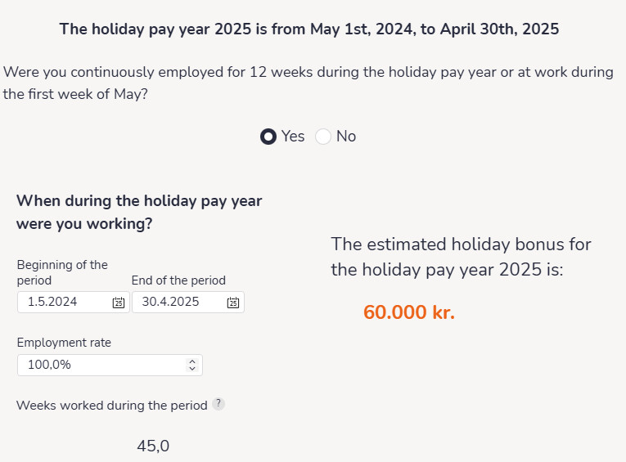
Task: Click the Employment rate field showing 100,0%
Action: [x=110, y=365]
